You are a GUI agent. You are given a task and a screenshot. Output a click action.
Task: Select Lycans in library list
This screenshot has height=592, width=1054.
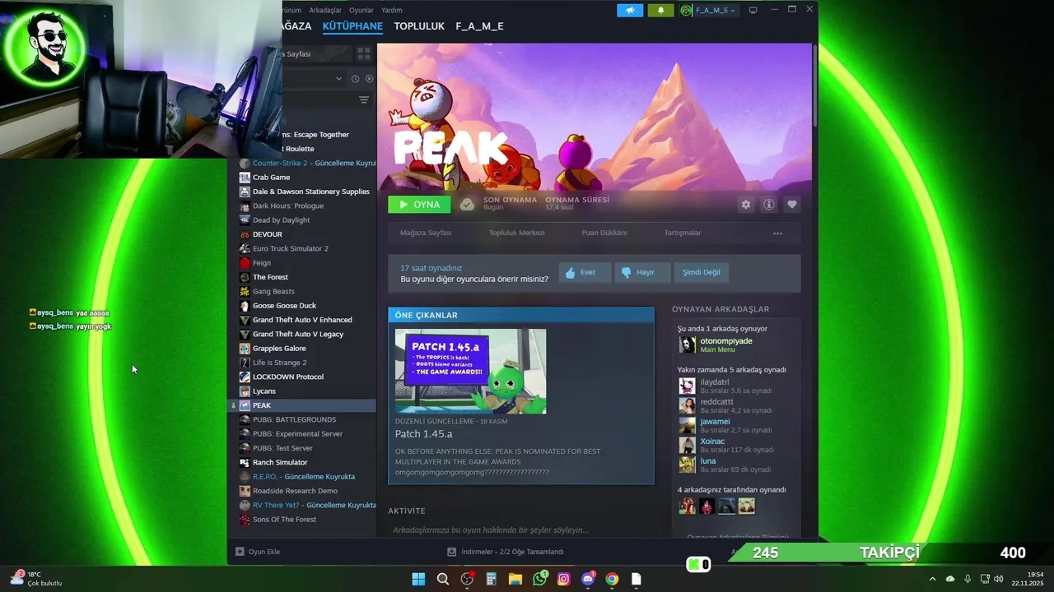301,391
